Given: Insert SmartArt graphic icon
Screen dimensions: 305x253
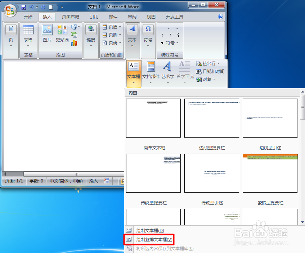Looking at the screenshot, I should click(74, 35).
